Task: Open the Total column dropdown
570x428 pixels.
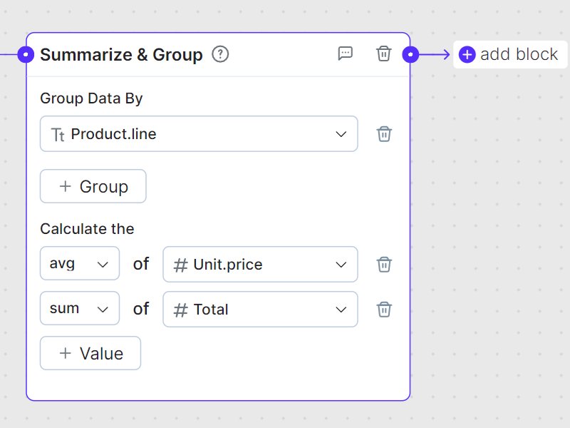Action: (260, 310)
